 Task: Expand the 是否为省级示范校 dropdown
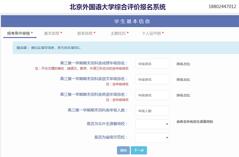pyautogui.click(x=153, y=138)
